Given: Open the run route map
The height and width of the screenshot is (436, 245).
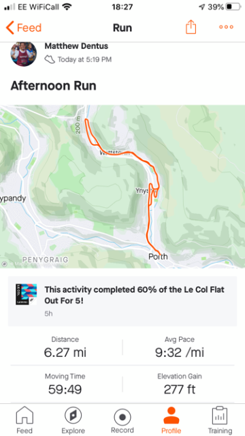Looking at the screenshot, I should pos(122,187).
